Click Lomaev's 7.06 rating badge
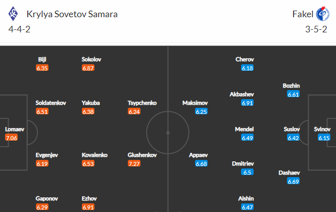The height and width of the screenshot is (212, 336). (x=11, y=138)
